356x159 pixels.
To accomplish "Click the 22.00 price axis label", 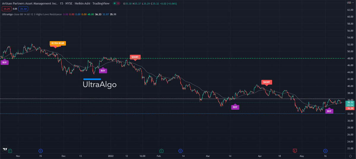I will coord(350,149).
